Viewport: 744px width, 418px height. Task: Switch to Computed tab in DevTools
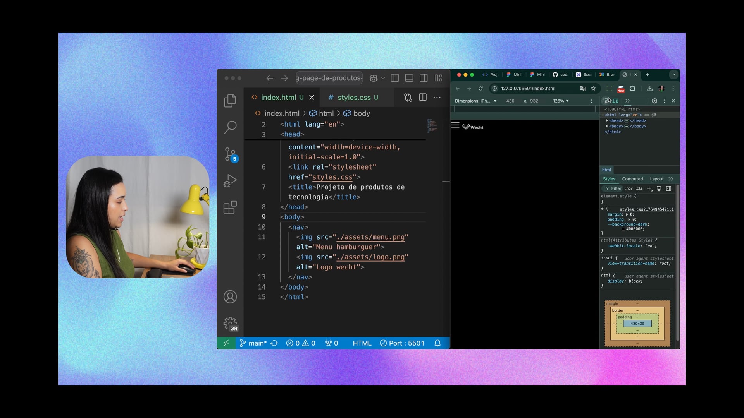point(632,179)
